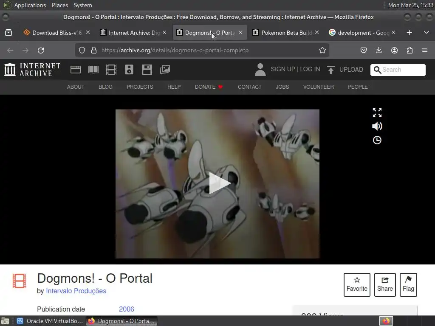Screen dimensions: 435x326
Task: Play the Dogmons video
Action: (x=220, y=183)
